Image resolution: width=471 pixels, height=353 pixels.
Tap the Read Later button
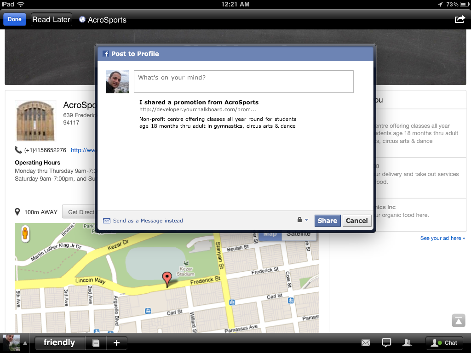pyautogui.click(x=52, y=19)
